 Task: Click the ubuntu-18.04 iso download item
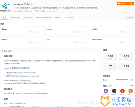click(x=18, y=106)
